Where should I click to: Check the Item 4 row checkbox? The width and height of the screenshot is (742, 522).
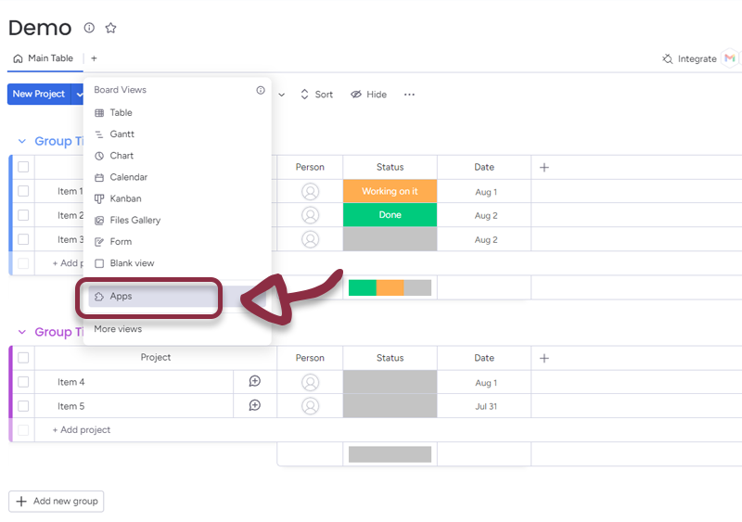click(x=23, y=382)
